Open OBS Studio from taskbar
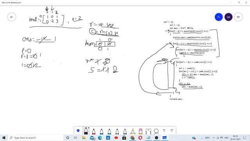This screenshot has height=141, width=250. tap(157, 137)
